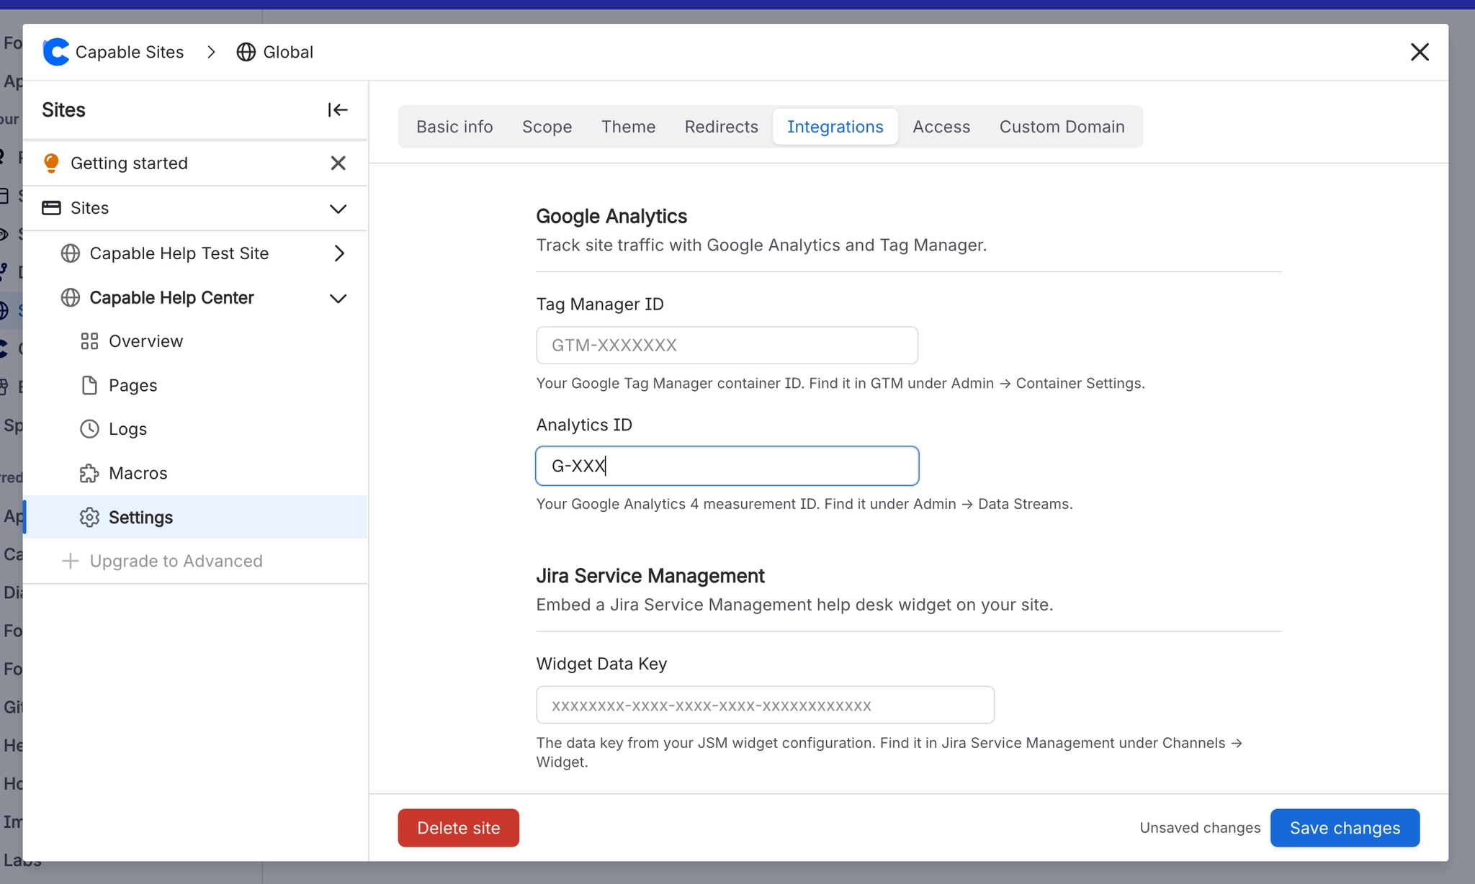Screen dimensions: 1475x884
Task: Click breadcrumb chevron after Capable Sites
Action: tap(211, 52)
